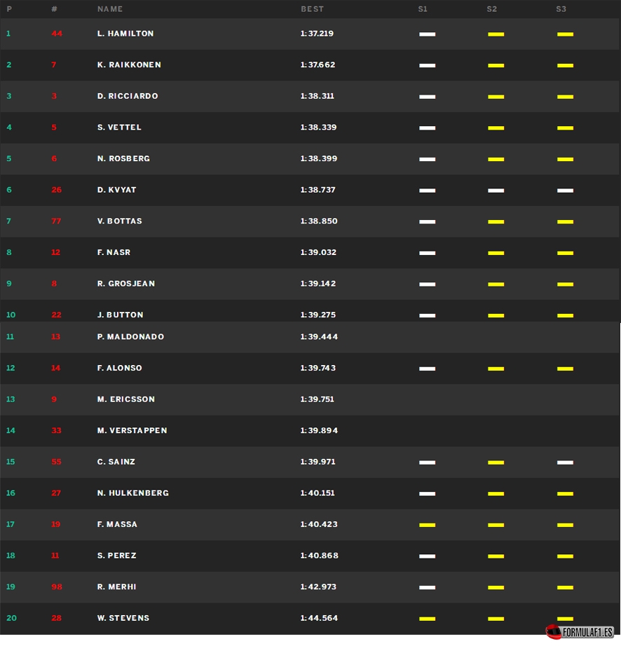The image size is (621, 646).
Task: Select the P. MALDONADO row
Action: [x=310, y=337]
